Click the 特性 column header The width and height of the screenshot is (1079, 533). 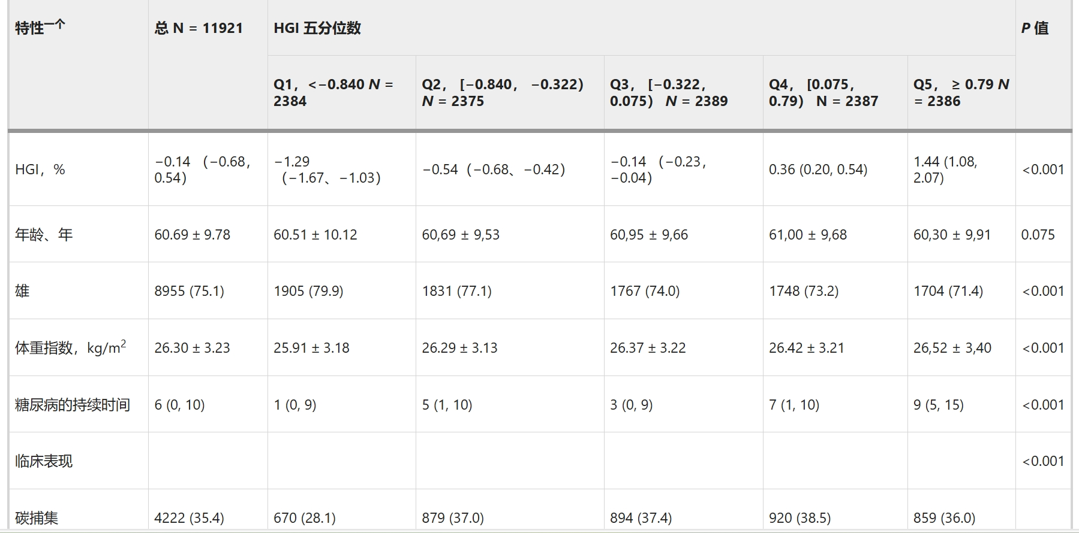[x=40, y=28]
